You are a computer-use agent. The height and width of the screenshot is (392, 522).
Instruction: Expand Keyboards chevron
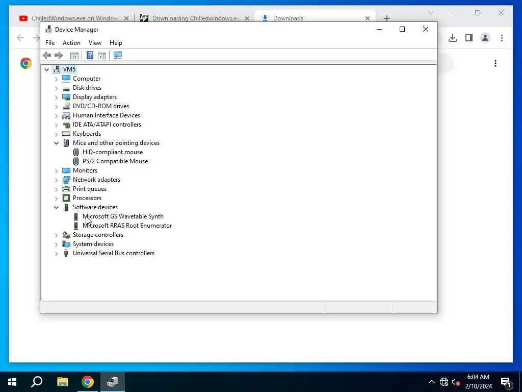[x=56, y=134]
